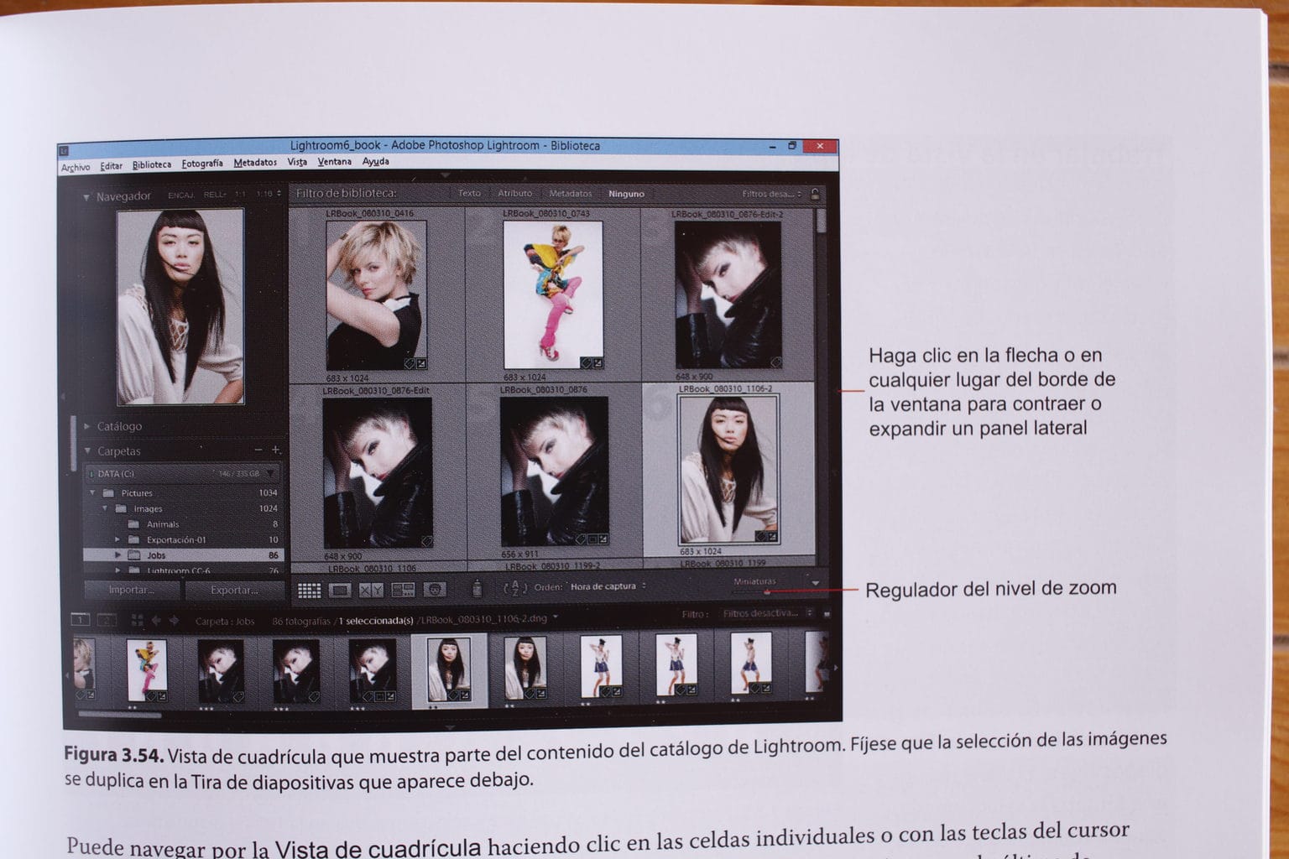This screenshot has height=859, width=1289.
Task: Collapse the Carpetas panel
Action: point(86,451)
